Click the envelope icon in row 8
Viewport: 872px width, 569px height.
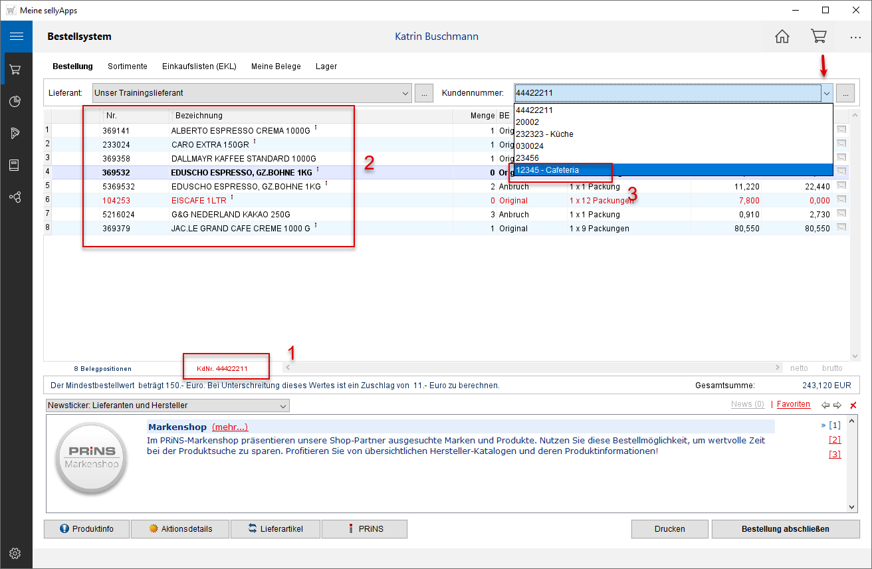(841, 228)
